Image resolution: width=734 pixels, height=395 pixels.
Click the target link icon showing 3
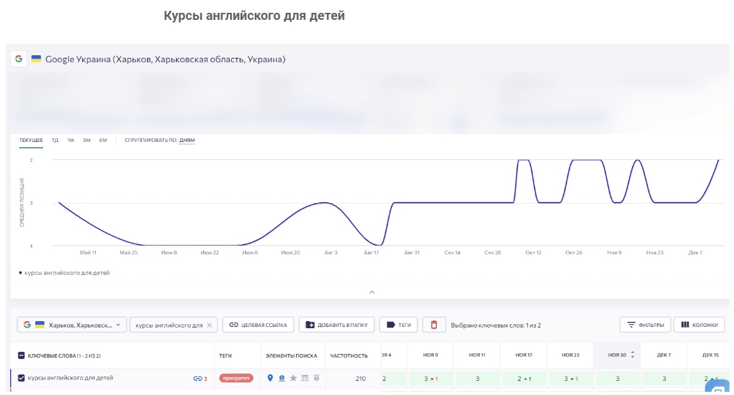click(200, 378)
